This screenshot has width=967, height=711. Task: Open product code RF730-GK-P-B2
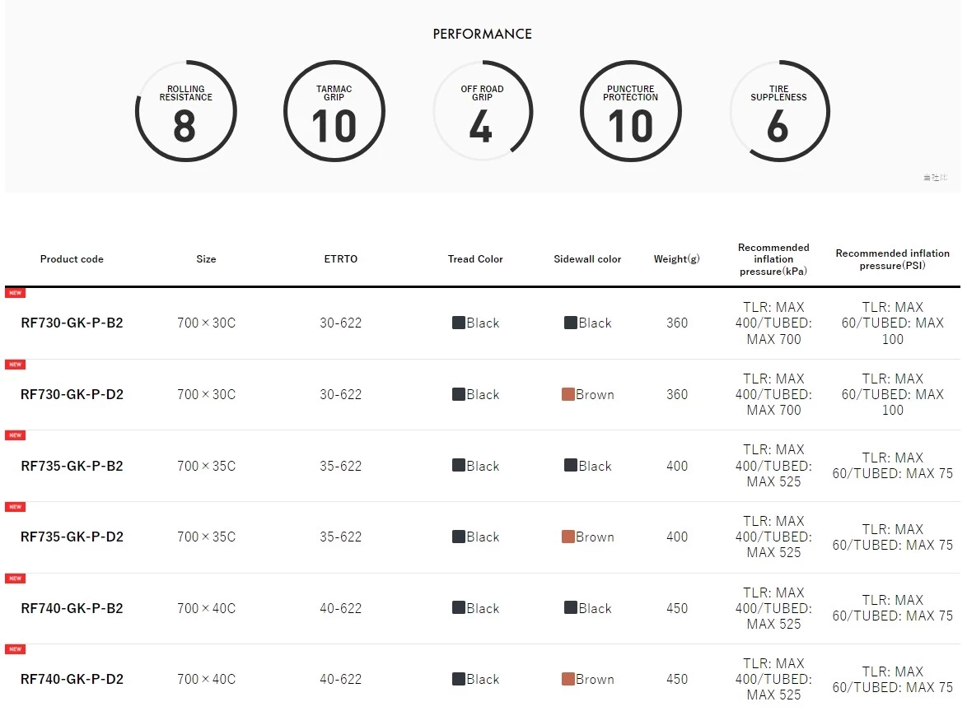[72, 323]
